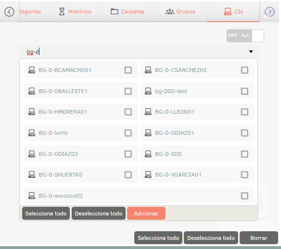Click the right scroll arrow for tabs
Image resolution: width=281 pixels, height=249 pixels.
[x=269, y=12]
